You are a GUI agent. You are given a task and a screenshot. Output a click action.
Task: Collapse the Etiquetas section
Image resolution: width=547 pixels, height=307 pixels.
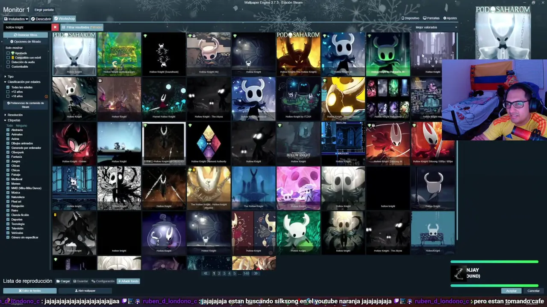[x=13, y=120]
